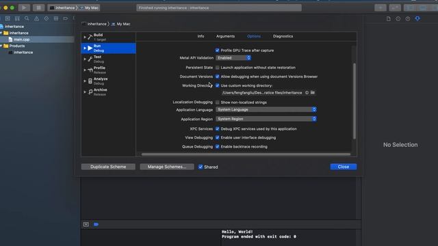Toggle Enable user interface debugging checkbox
This screenshot has width=438, height=246.
point(218,137)
